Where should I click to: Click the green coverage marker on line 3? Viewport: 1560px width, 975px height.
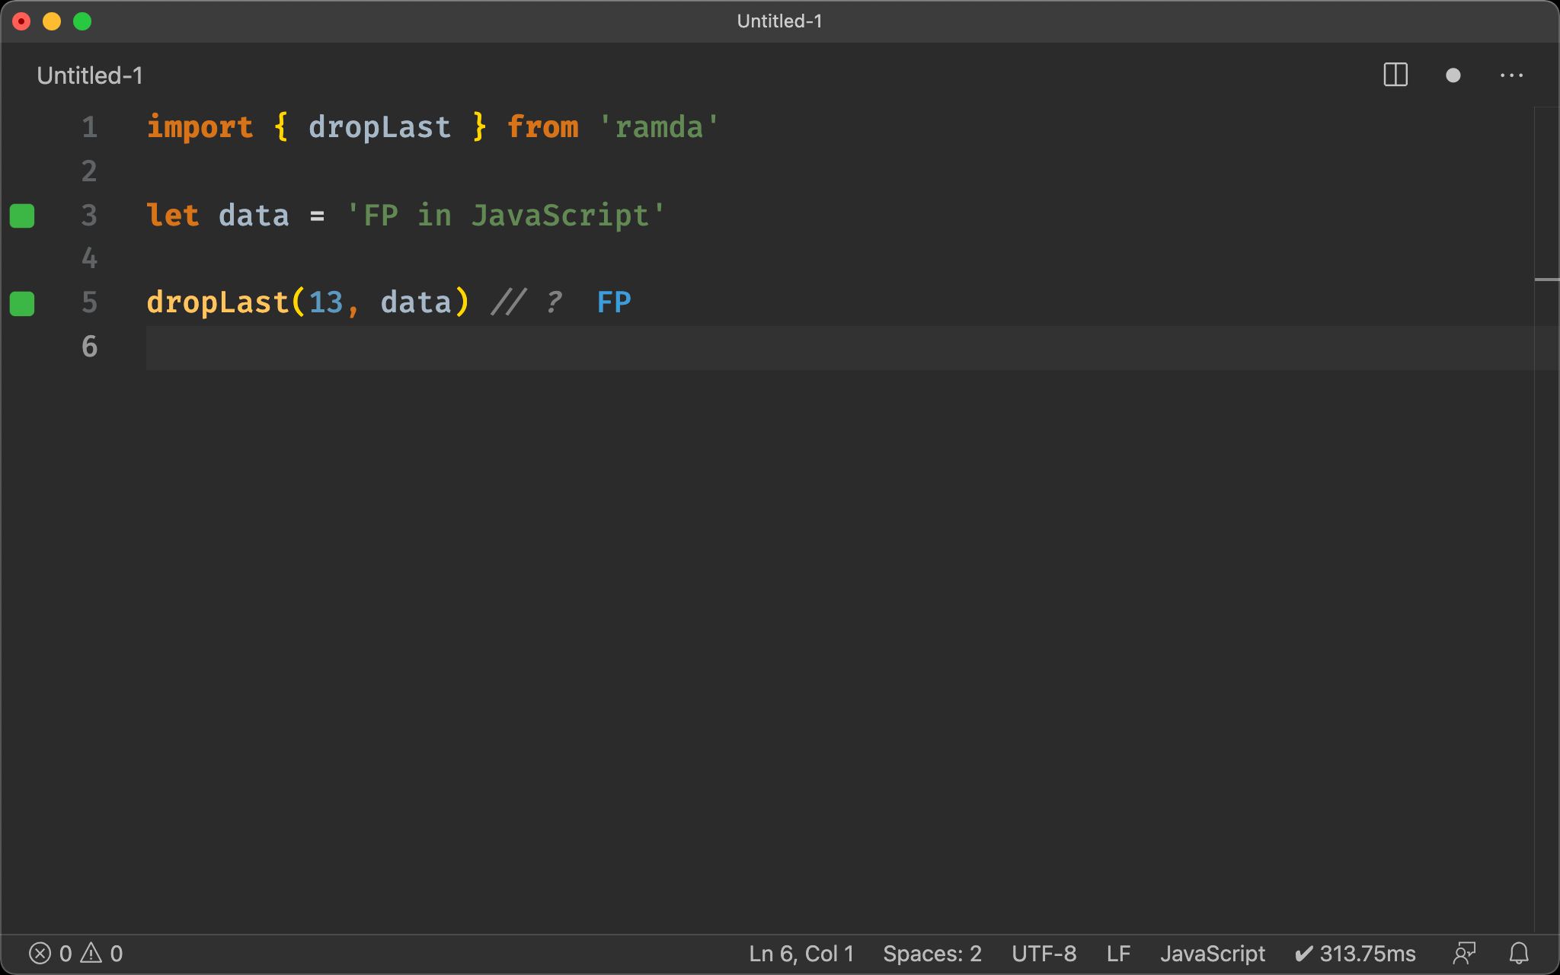22,216
